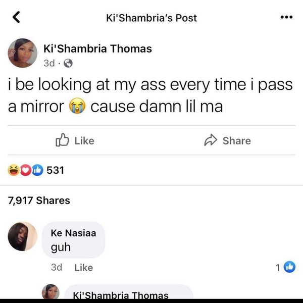Tap the blue like badge on guh comment
Viewport: 303px width, 303px height.
[x=289, y=267]
